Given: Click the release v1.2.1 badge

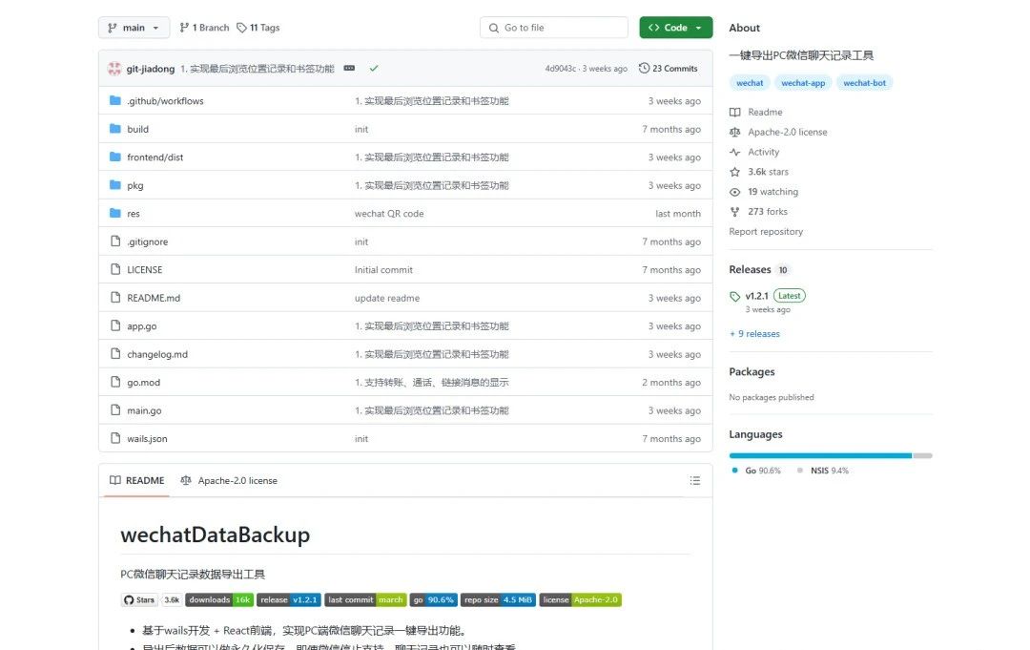Looking at the screenshot, I should [288, 600].
